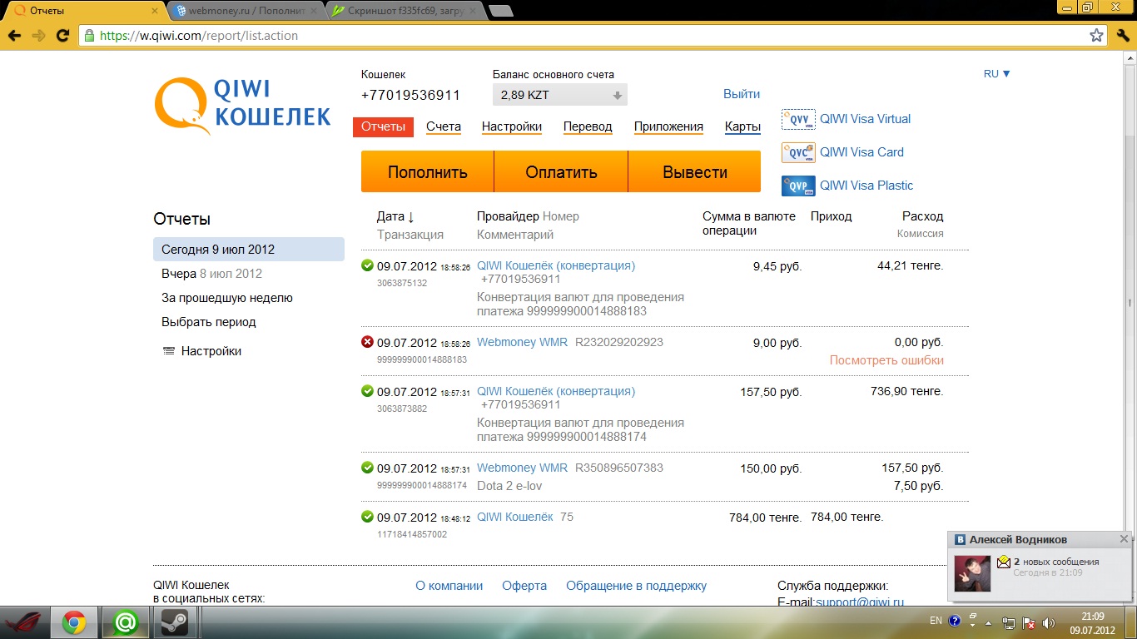Expand the 2,89 KZT balance dropdown

click(617, 96)
